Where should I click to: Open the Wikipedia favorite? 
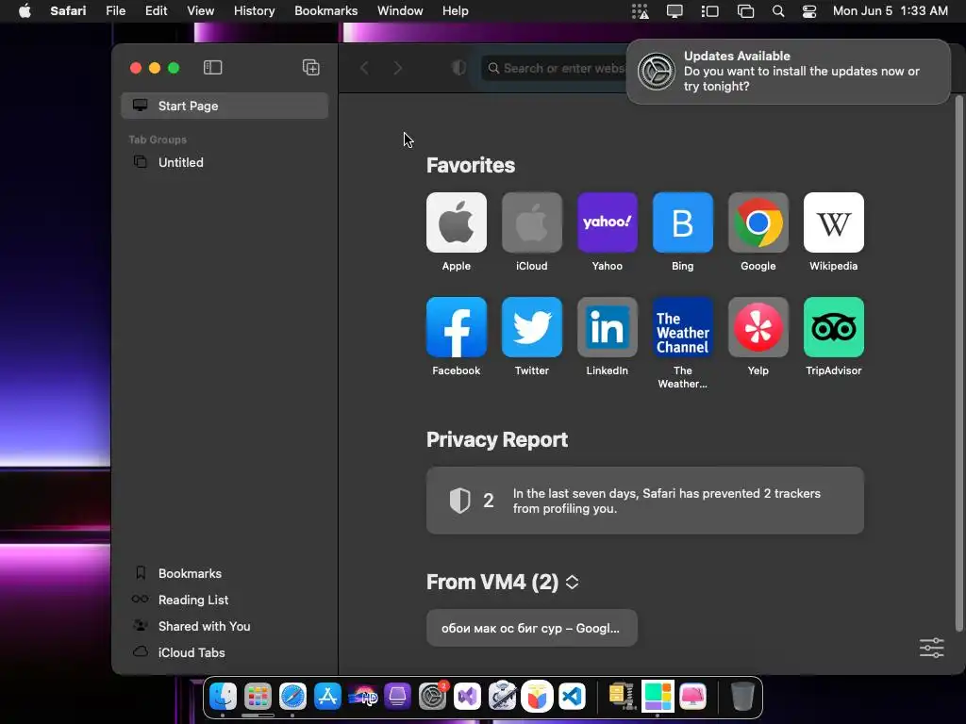pyautogui.click(x=834, y=222)
